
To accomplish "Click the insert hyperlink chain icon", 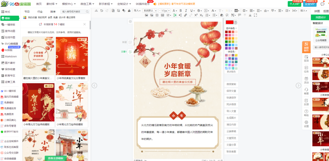I will coord(185,15).
